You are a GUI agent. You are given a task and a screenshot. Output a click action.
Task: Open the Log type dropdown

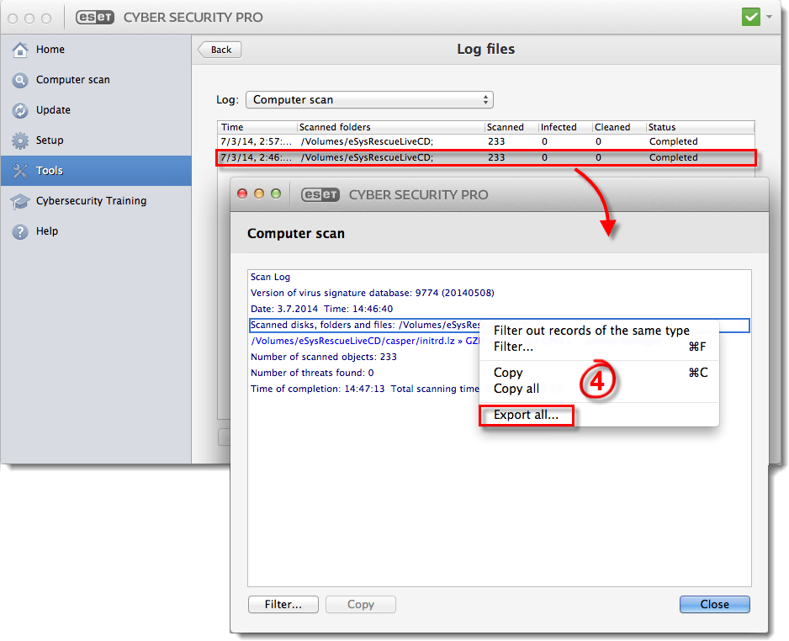368,99
